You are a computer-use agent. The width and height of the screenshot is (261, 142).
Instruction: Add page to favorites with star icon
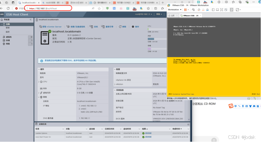[99, 8]
